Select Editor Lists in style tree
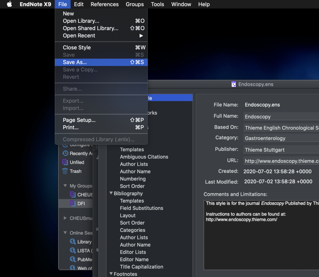The image size is (319, 277). click(x=133, y=252)
